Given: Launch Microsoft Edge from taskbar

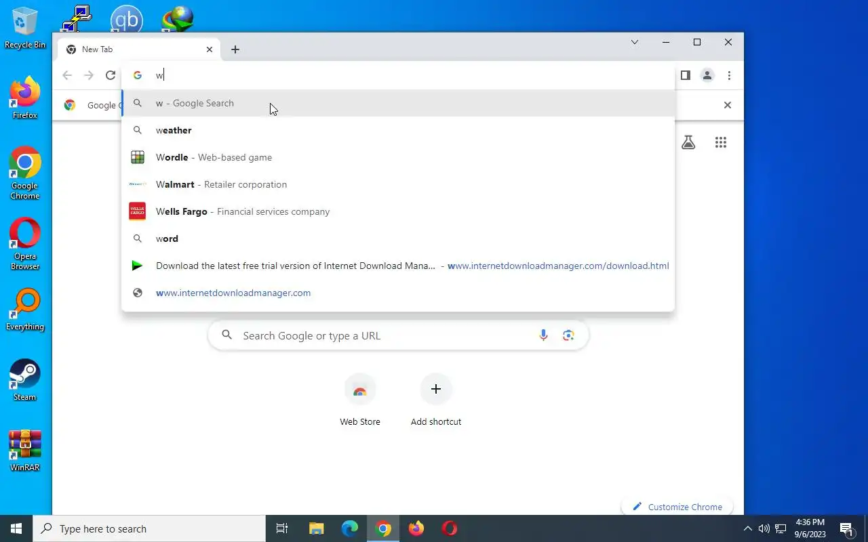Looking at the screenshot, I should point(349,528).
